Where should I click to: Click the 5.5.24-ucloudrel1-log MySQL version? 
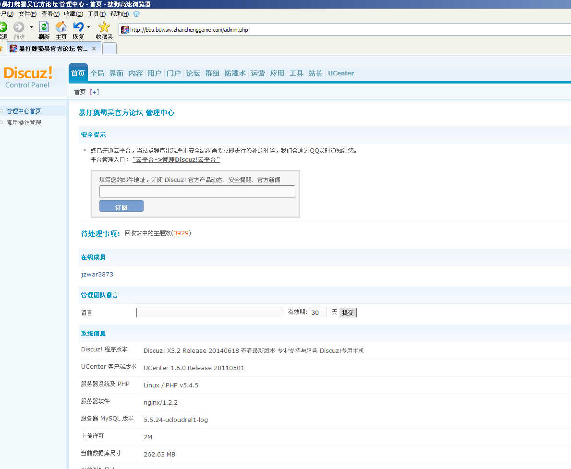click(175, 420)
